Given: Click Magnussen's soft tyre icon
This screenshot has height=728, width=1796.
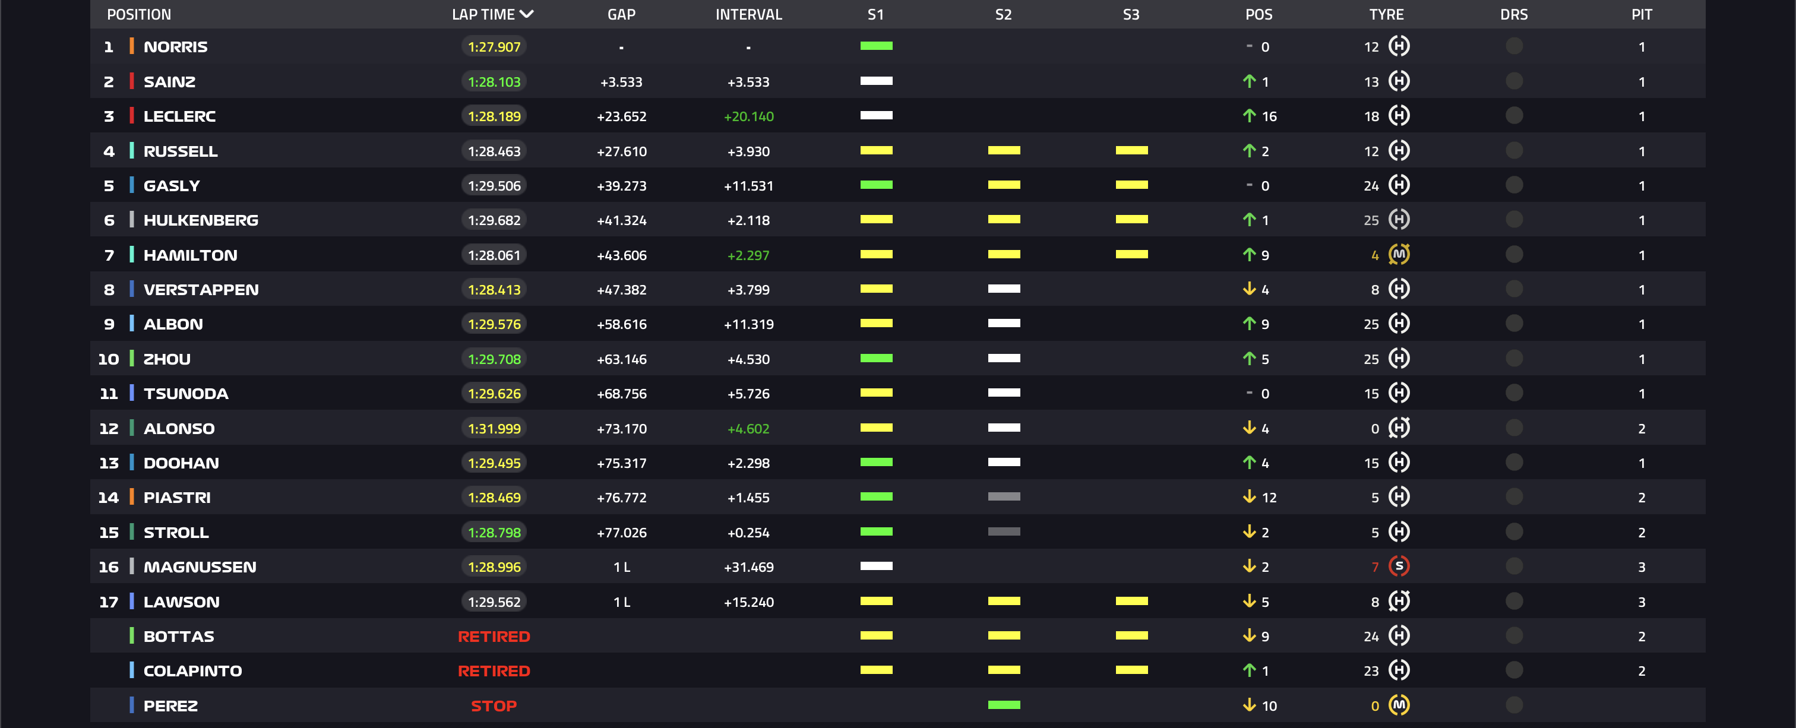Looking at the screenshot, I should 1399,566.
